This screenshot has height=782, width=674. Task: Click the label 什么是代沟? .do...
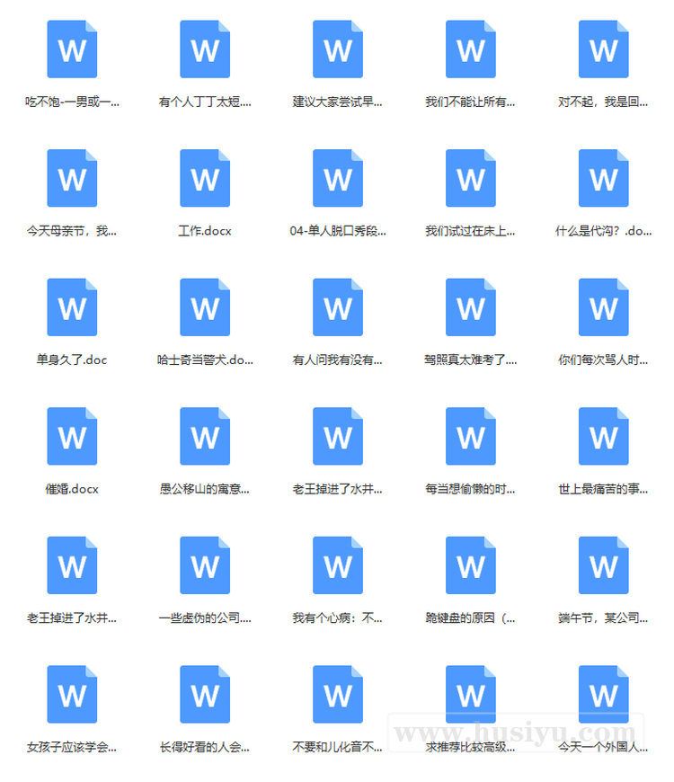point(603,231)
